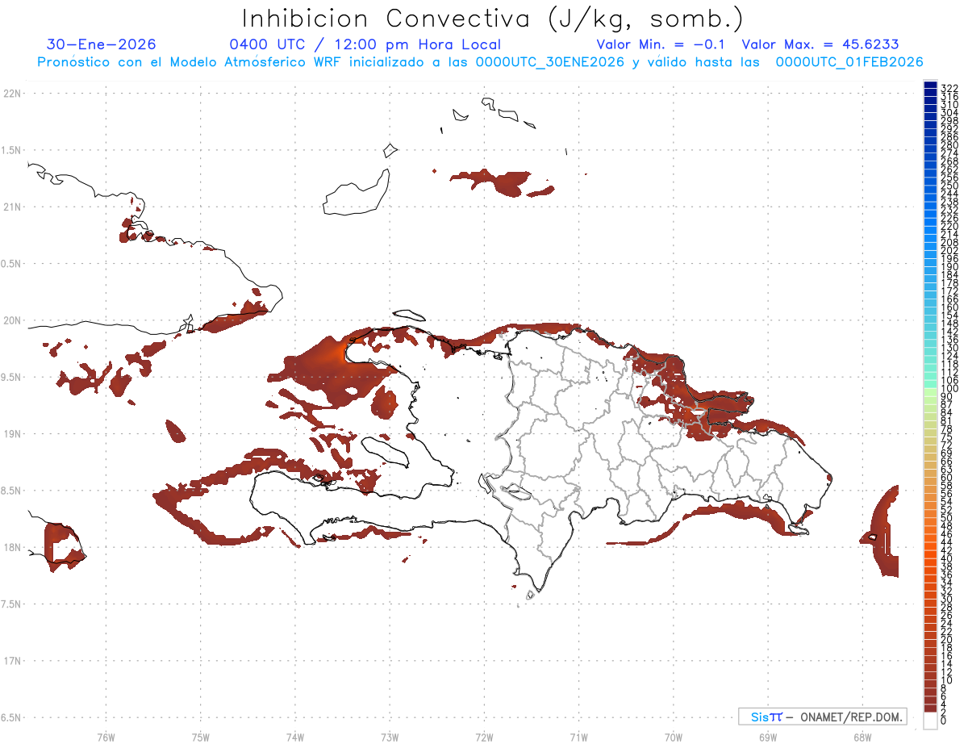Click the '74W' longitude label
This screenshot has width=968, height=748.
pos(295,736)
